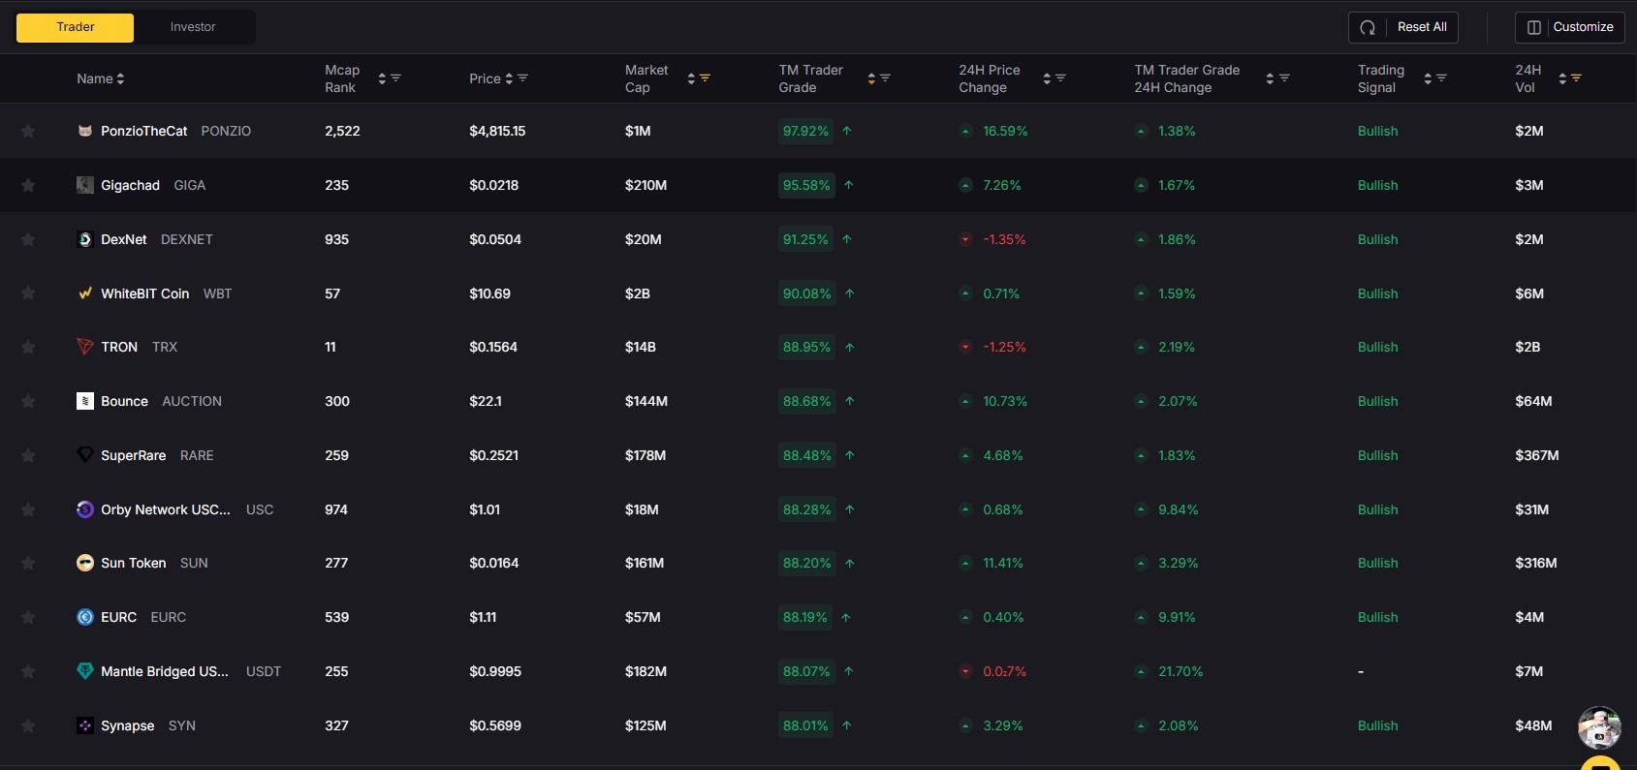This screenshot has width=1637, height=770.
Task: Click the Name column header
Action: coord(95,78)
